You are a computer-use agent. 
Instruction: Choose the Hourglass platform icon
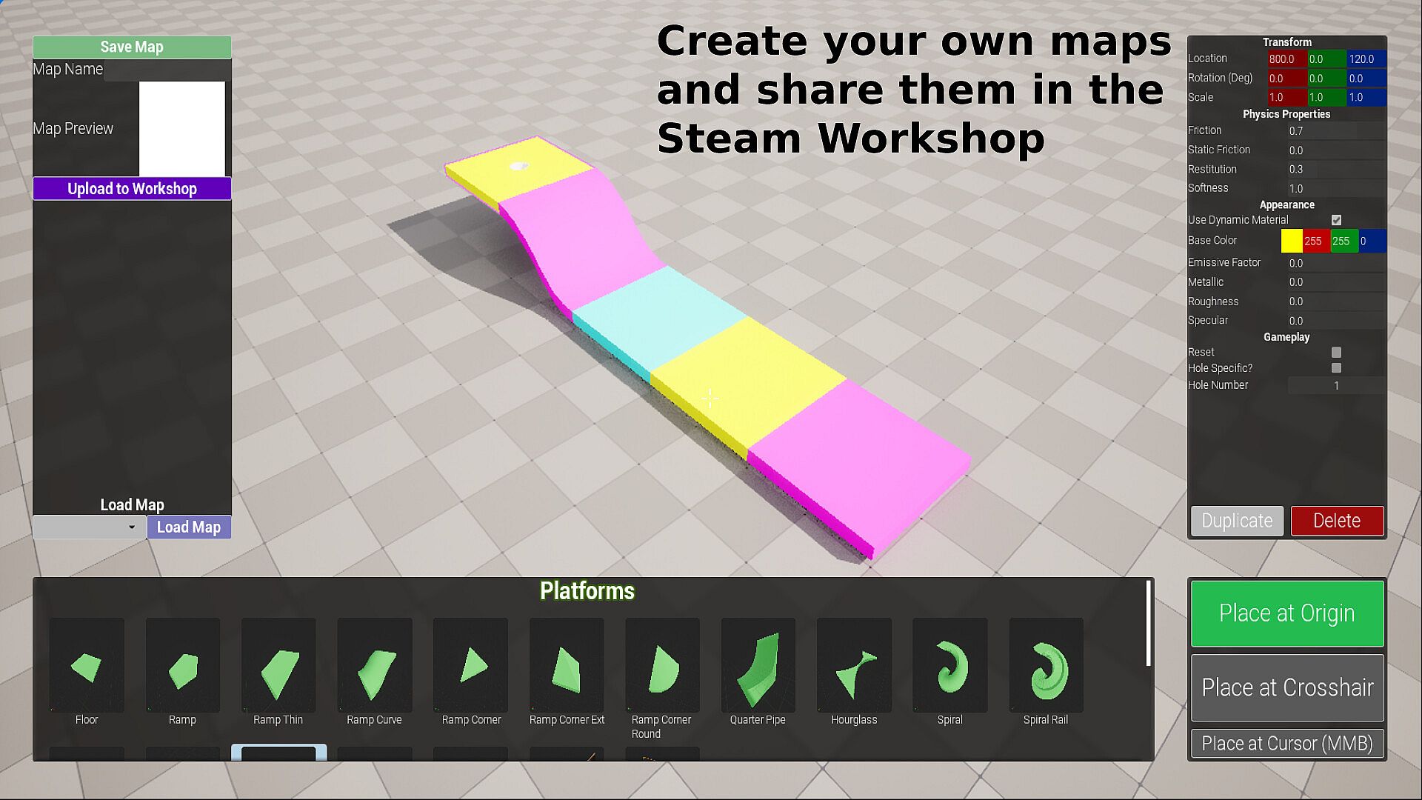pos(854,666)
